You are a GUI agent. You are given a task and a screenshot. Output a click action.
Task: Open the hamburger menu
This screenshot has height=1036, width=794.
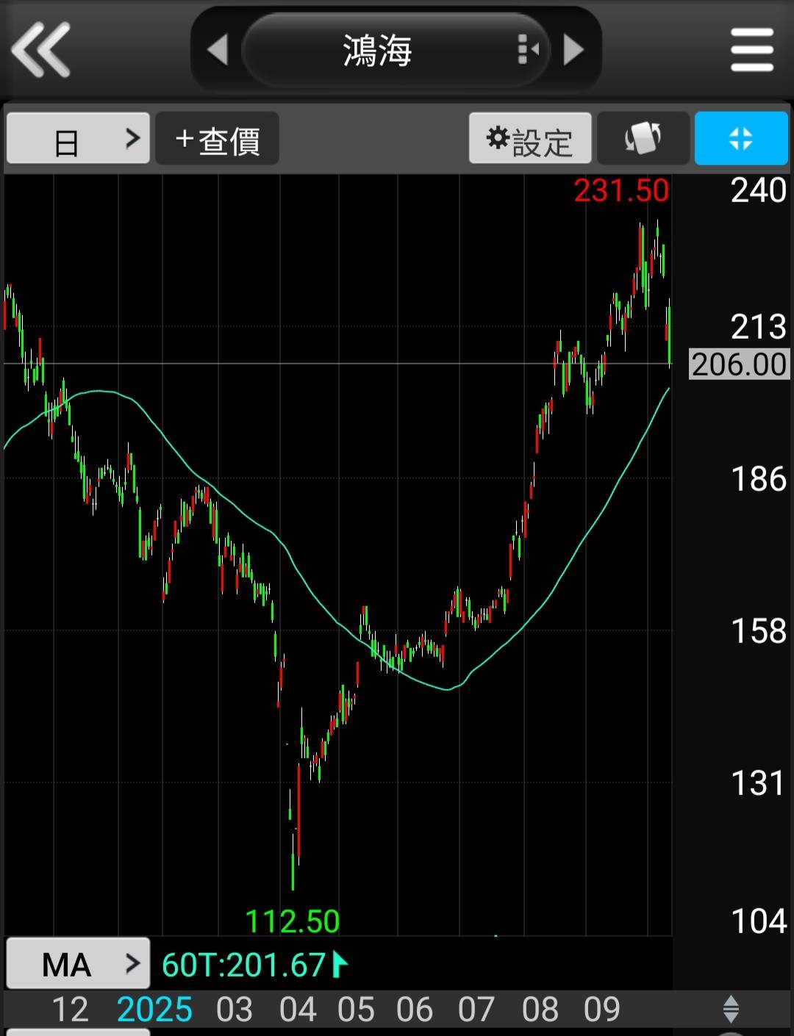[752, 49]
